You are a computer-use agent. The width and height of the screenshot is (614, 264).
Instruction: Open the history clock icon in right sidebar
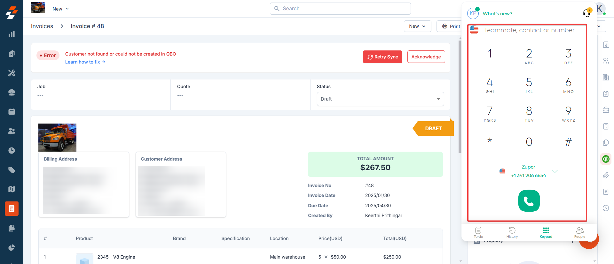(x=606, y=208)
